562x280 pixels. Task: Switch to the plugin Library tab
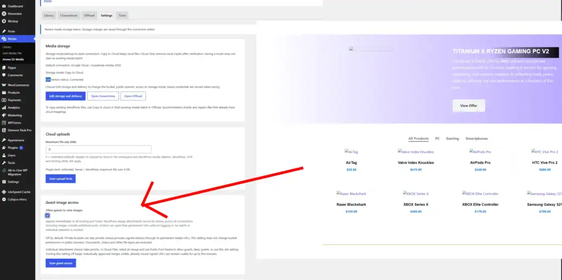coord(49,15)
